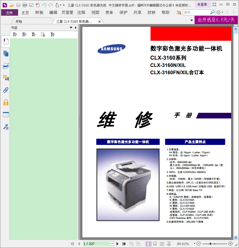Viewport: 239px width, 248px height.
Task: Click the 会员低至0.5元/天 banner
Action: coord(216,20)
